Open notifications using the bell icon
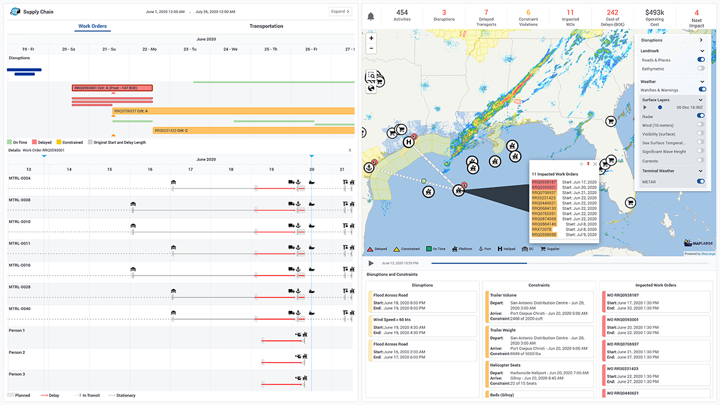720x405 pixels. click(x=371, y=16)
